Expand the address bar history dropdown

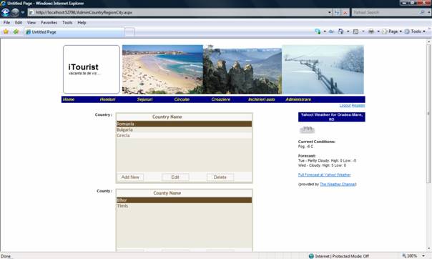click(x=330, y=12)
